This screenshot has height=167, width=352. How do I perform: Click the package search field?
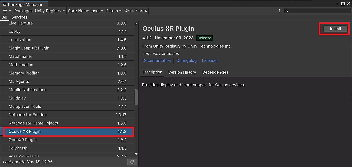[317, 11]
